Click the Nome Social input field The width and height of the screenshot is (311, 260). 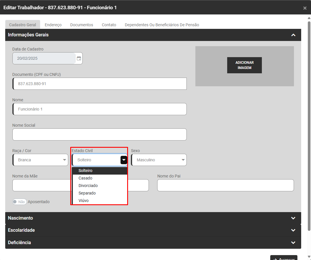99,134
